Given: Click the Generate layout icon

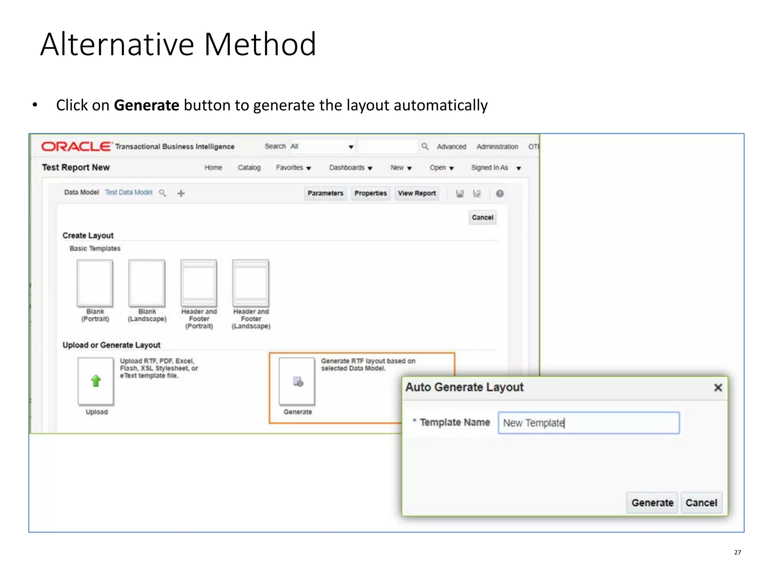Looking at the screenshot, I should (297, 381).
